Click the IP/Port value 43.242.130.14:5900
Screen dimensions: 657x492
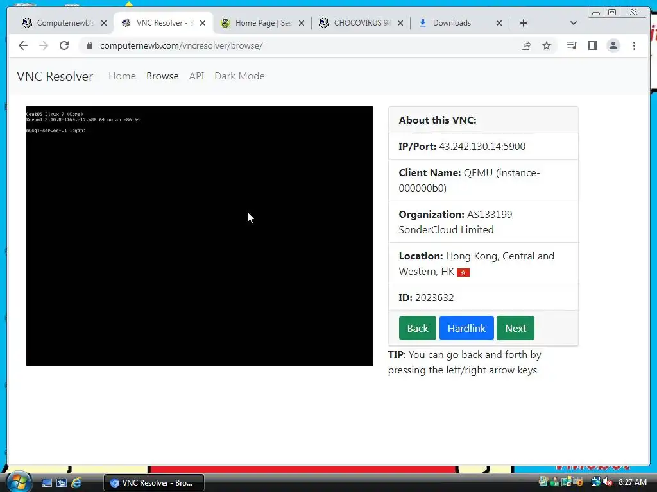click(482, 147)
